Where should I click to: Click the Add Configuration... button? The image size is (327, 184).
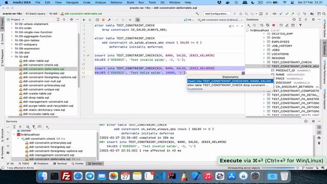[x=217, y=14]
